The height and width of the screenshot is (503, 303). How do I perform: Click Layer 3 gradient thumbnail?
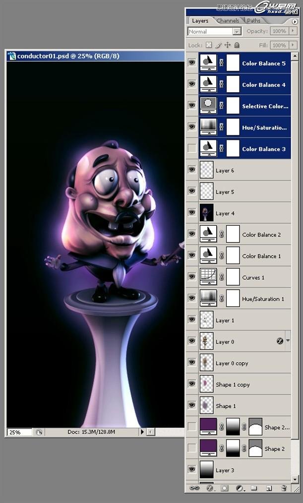pyautogui.click(x=206, y=469)
